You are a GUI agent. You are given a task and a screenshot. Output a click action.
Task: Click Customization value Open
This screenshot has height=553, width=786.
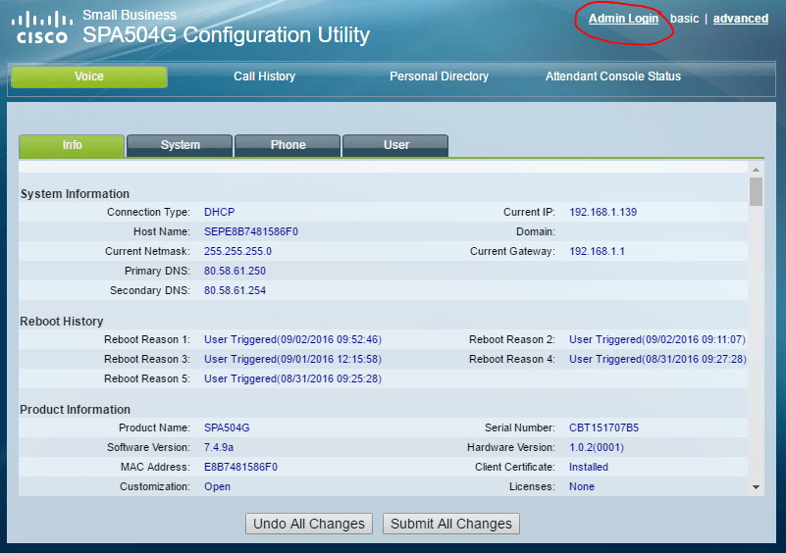[x=217, y=486]
